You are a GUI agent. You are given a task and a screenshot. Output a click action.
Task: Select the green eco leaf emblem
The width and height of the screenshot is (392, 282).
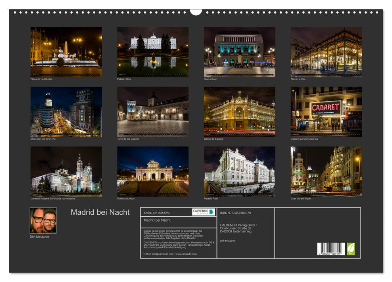352,249
